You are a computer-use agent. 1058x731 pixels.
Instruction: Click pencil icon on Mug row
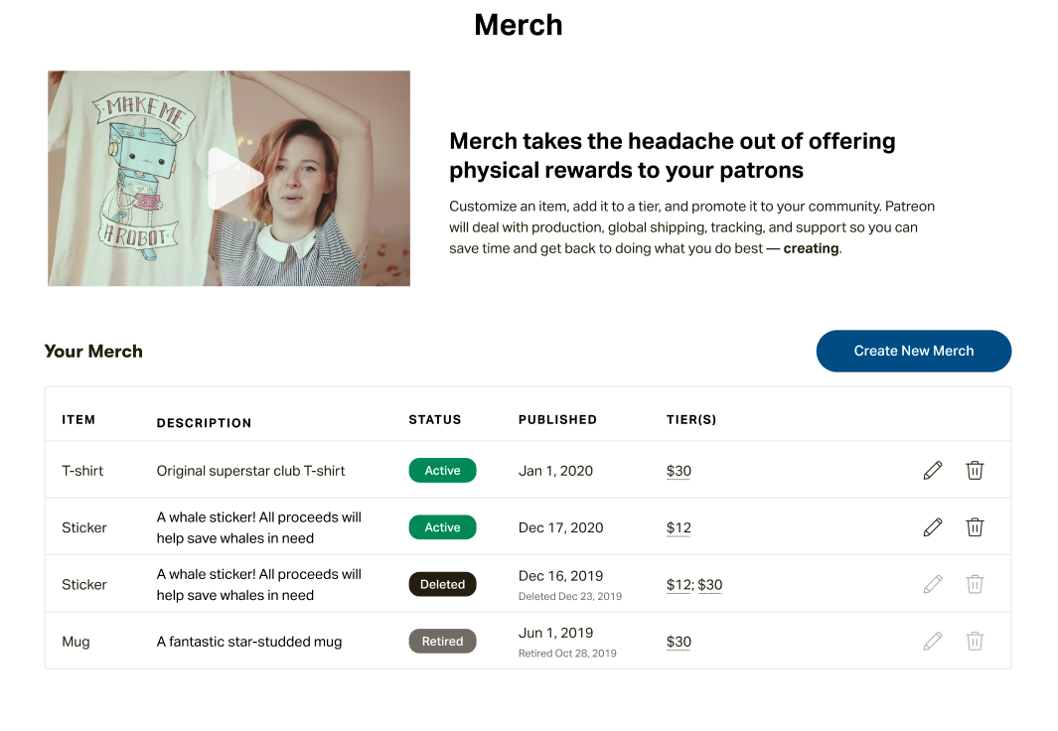tap(933, 641)
